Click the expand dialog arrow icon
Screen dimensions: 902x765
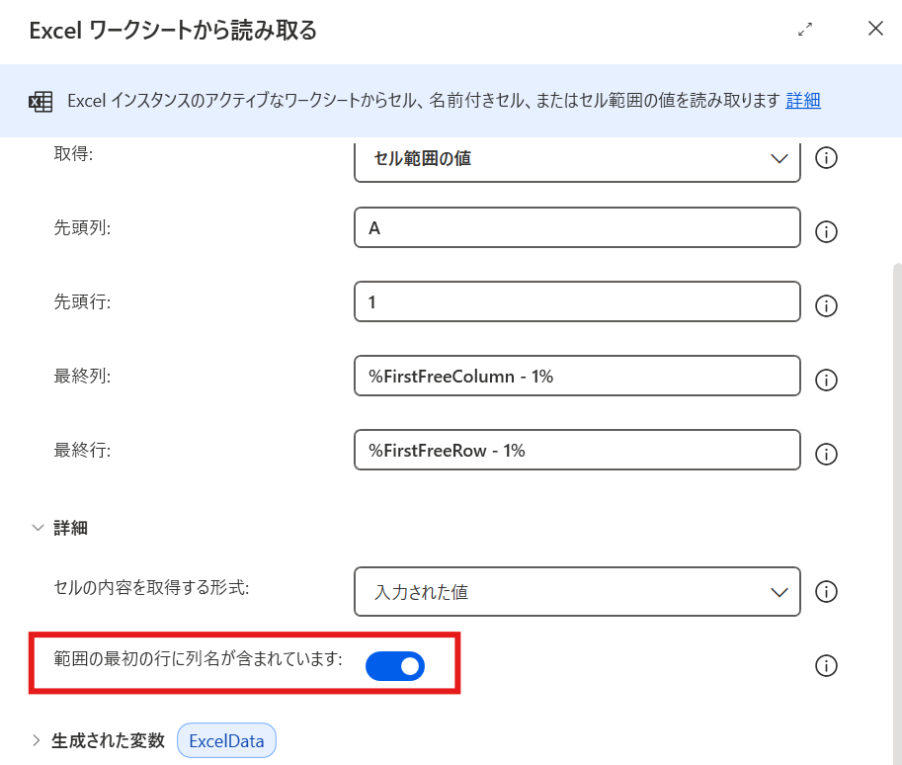(804, 30)
